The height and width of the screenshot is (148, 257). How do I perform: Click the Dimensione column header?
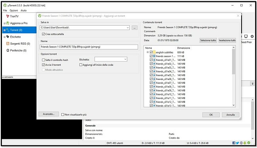183,48
